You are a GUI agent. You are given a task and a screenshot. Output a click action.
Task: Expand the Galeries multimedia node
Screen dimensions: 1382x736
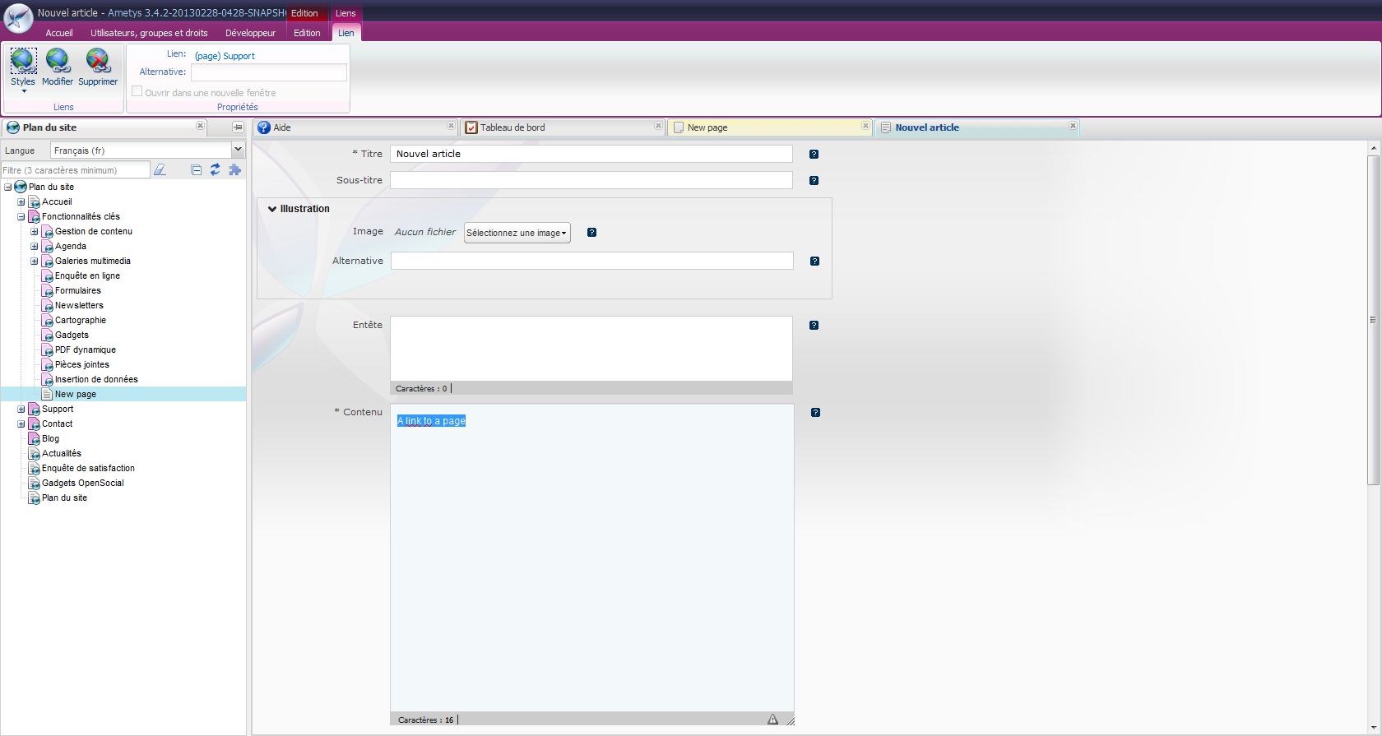pos(35,261)
